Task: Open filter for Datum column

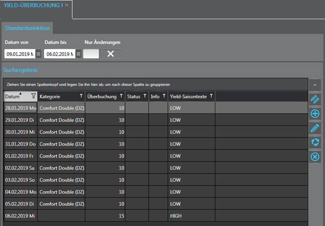Action: tap(33, 96)
